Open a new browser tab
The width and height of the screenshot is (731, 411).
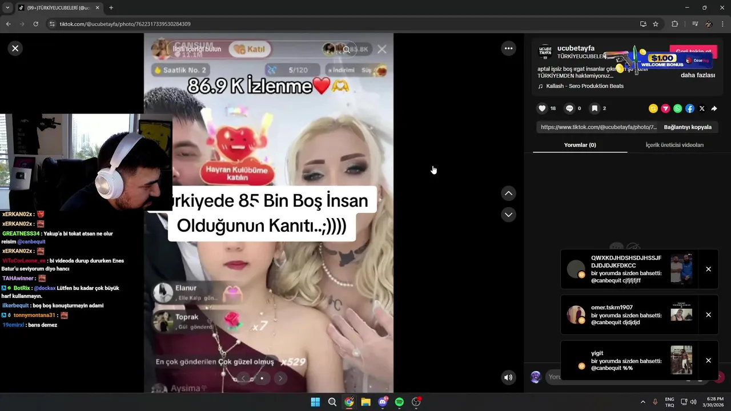[x=111, y=8]
